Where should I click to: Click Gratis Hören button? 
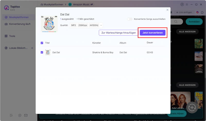[177, 114]
